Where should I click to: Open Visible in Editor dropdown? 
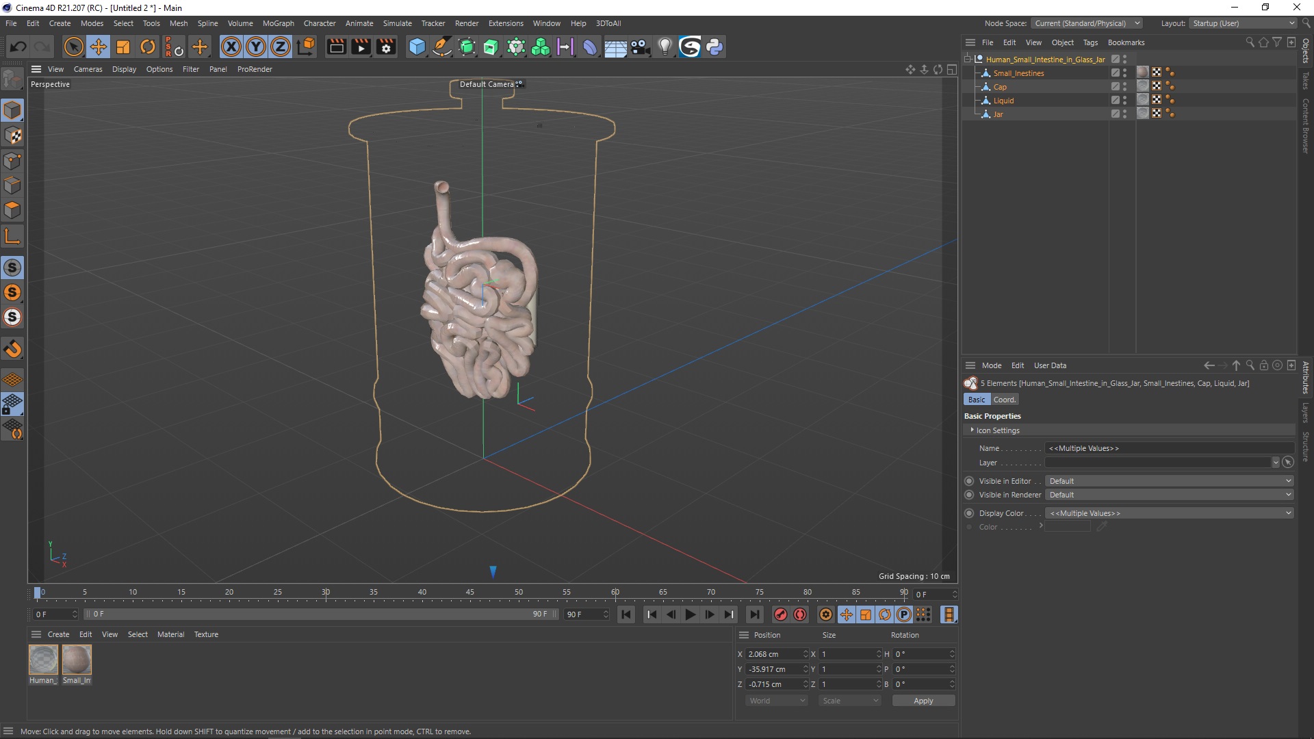1170,481
